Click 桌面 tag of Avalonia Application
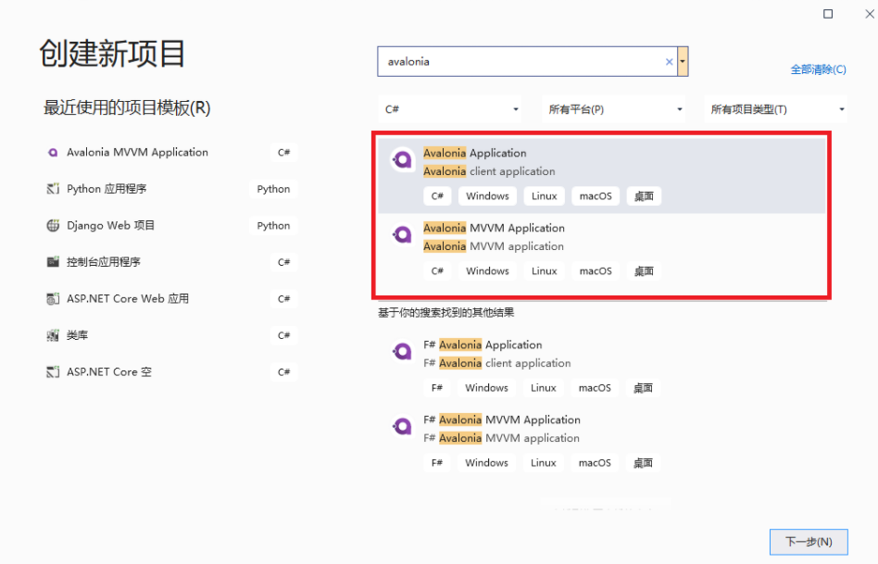 coord(644,196)
